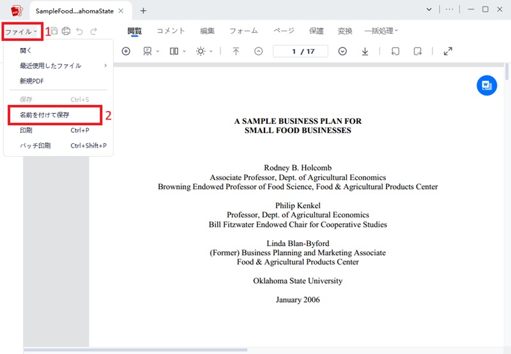The width and height of the screenshot is (511, 354).
Task: Select バッチ印刷 menu entry
Action: coord(58,146)
